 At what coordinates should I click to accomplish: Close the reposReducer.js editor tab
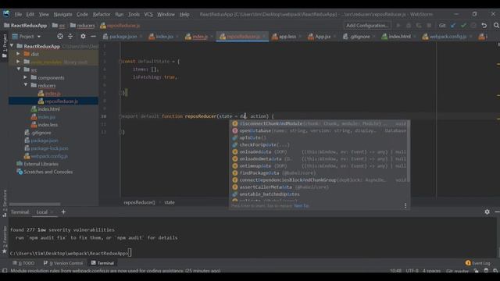[x=264, y=37]
